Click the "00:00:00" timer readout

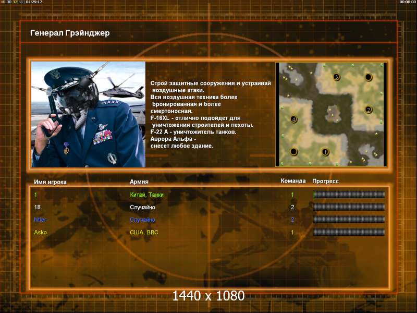click(x=408, y=2)
